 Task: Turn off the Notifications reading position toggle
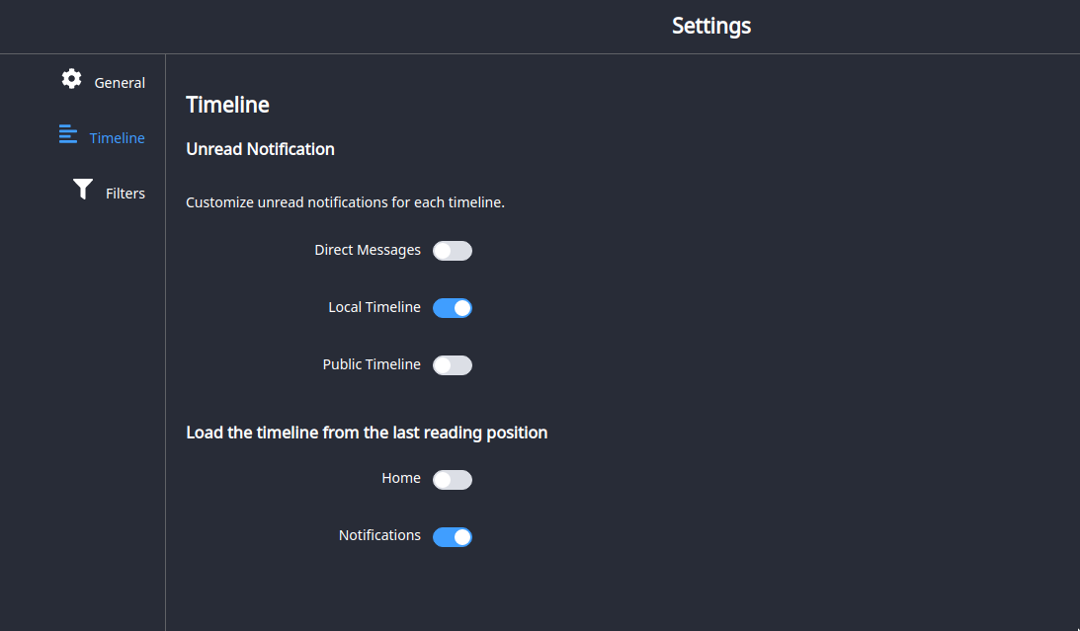pos(453,536)
